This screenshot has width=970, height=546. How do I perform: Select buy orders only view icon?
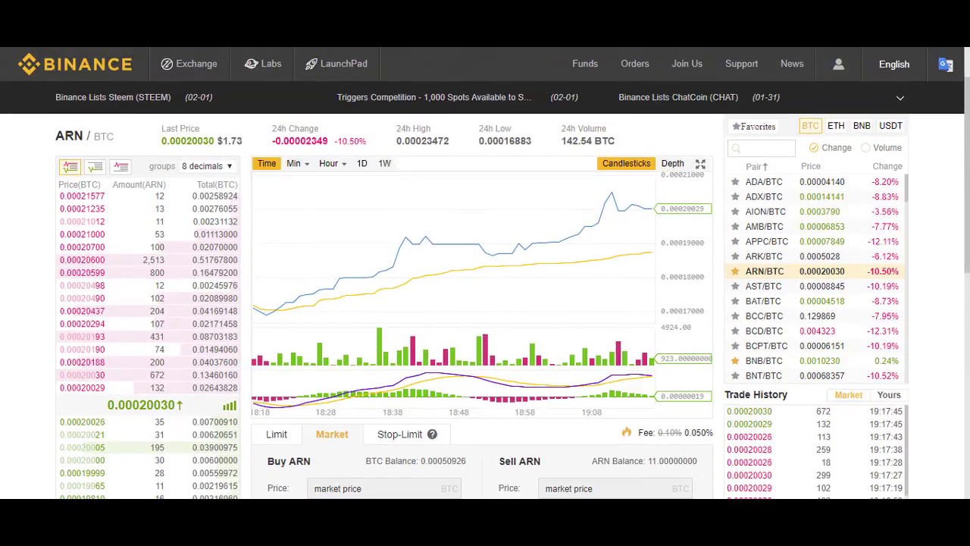point(95,166)
